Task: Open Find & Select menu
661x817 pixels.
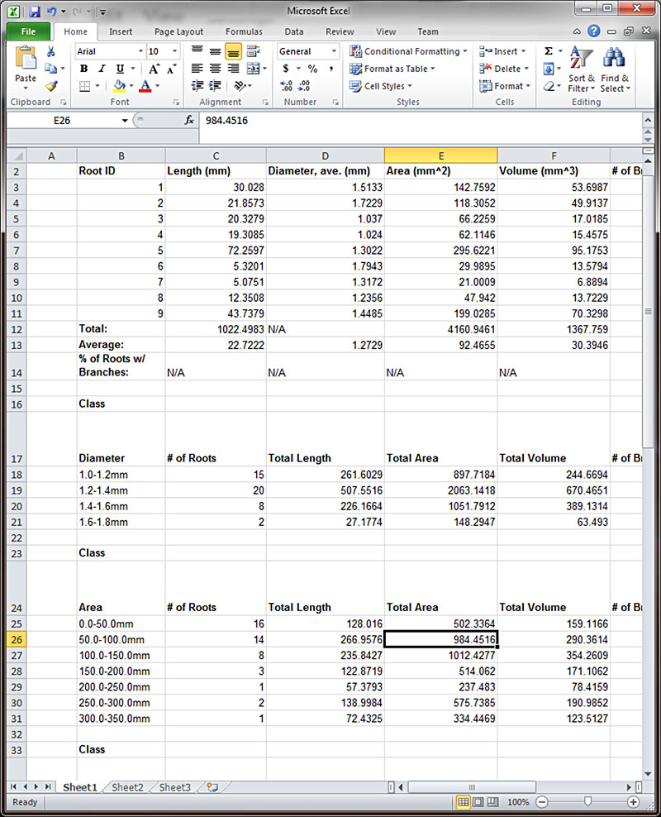Action: tap(615, 69)
